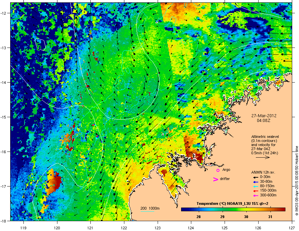This screenshot has height=231, width=299.
Task: Click the longitude label '125'
Action: [225, 228]
